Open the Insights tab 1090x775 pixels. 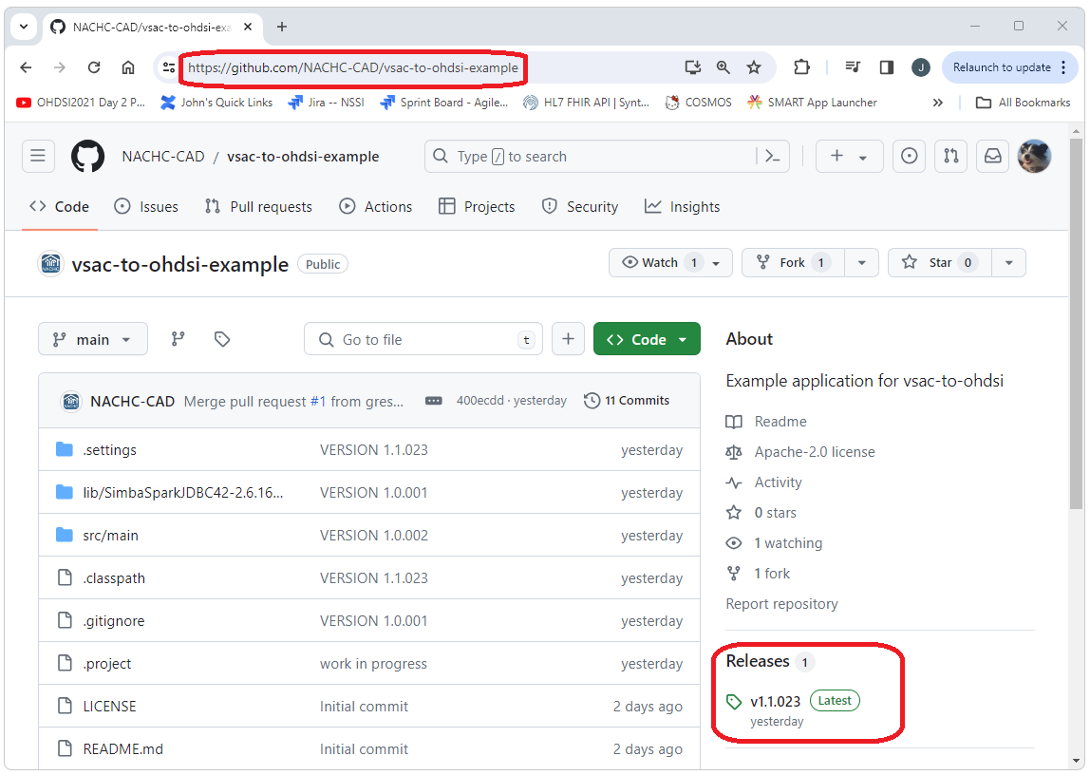tap(682, 206)
